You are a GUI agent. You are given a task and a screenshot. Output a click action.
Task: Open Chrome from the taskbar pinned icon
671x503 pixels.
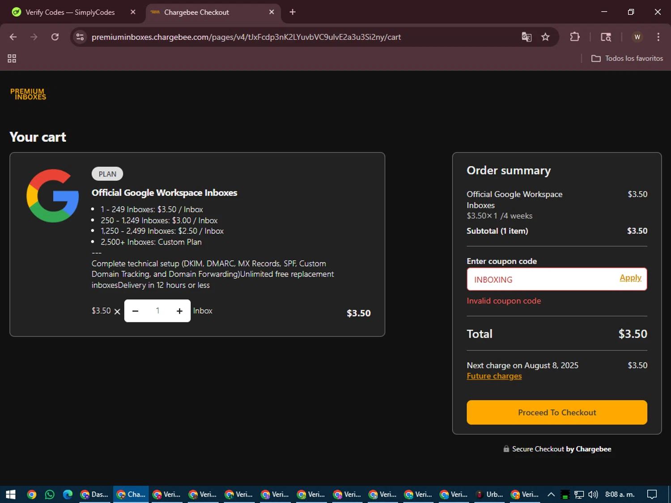pyautogui.click(x=31, y=494)
